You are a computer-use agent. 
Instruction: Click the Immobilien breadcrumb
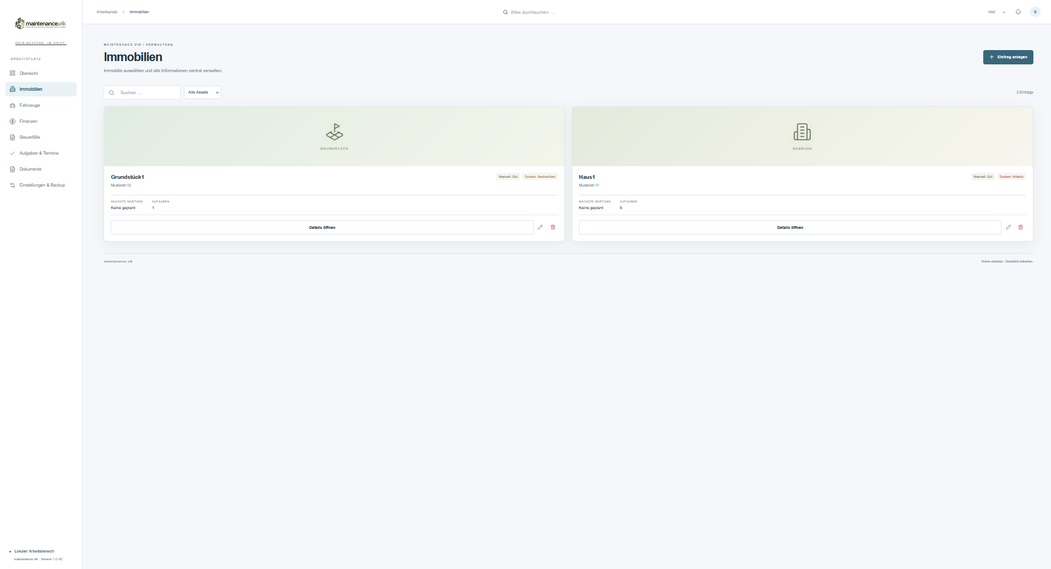click(x=139, y=12)
